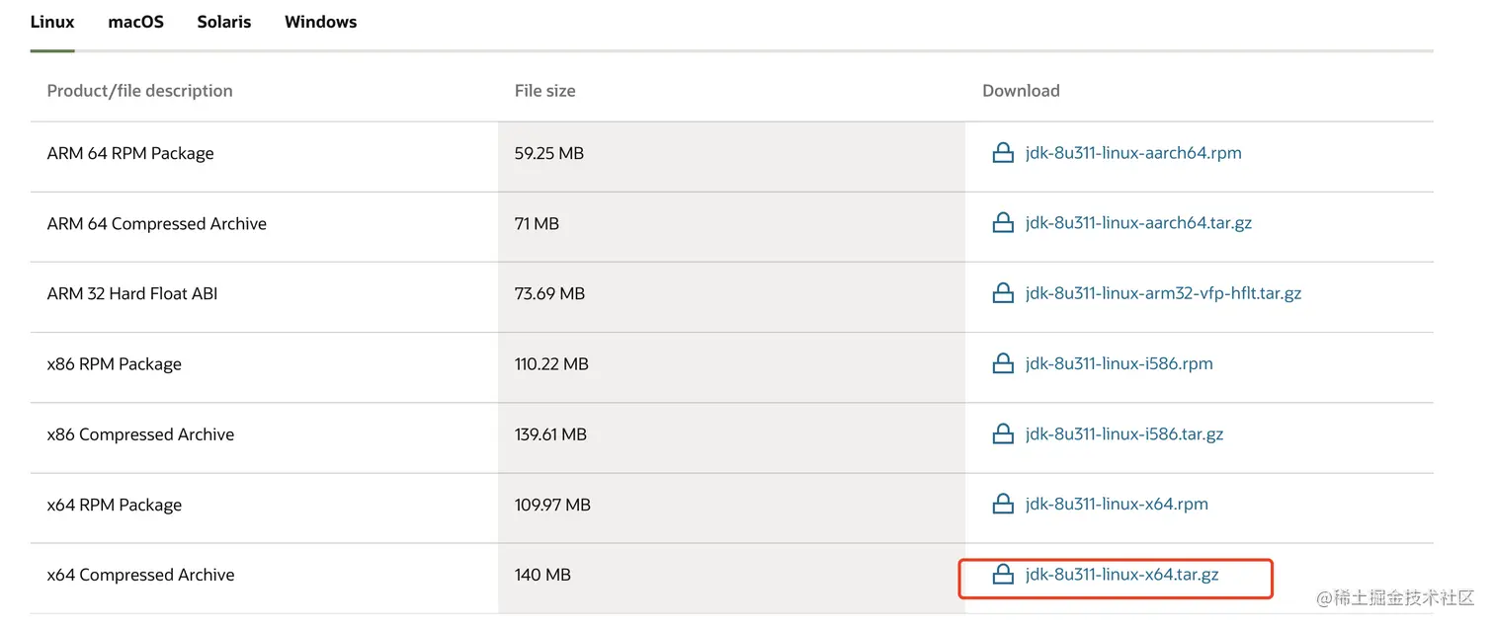Viewport: 1494px width, 627px height.
Task: Switch to the macOS tab
Action: [136, 22]
